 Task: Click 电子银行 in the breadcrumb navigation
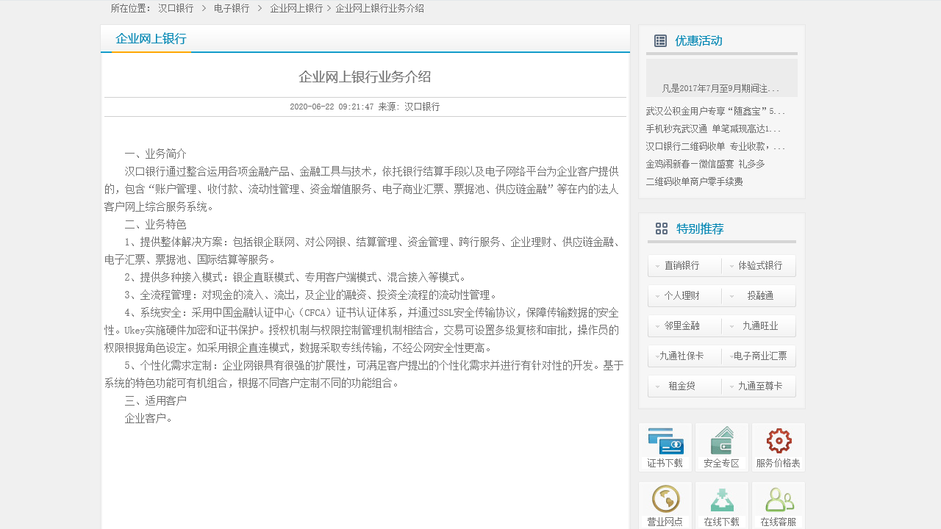pos(231,8)
